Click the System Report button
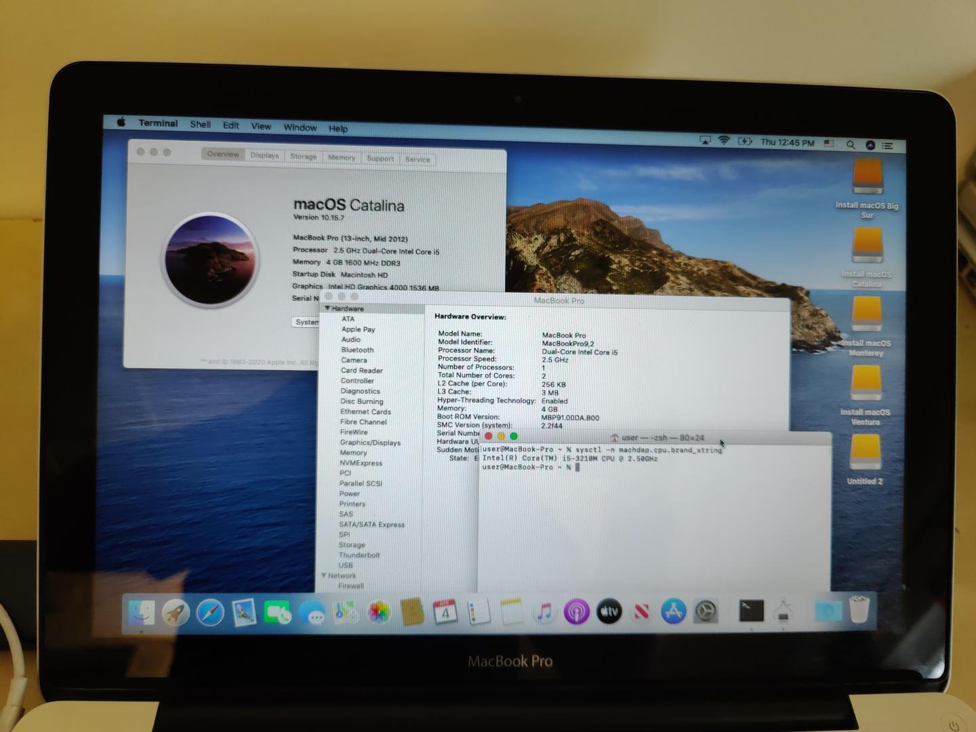976x732 pixels. click(x=306, y=322)
